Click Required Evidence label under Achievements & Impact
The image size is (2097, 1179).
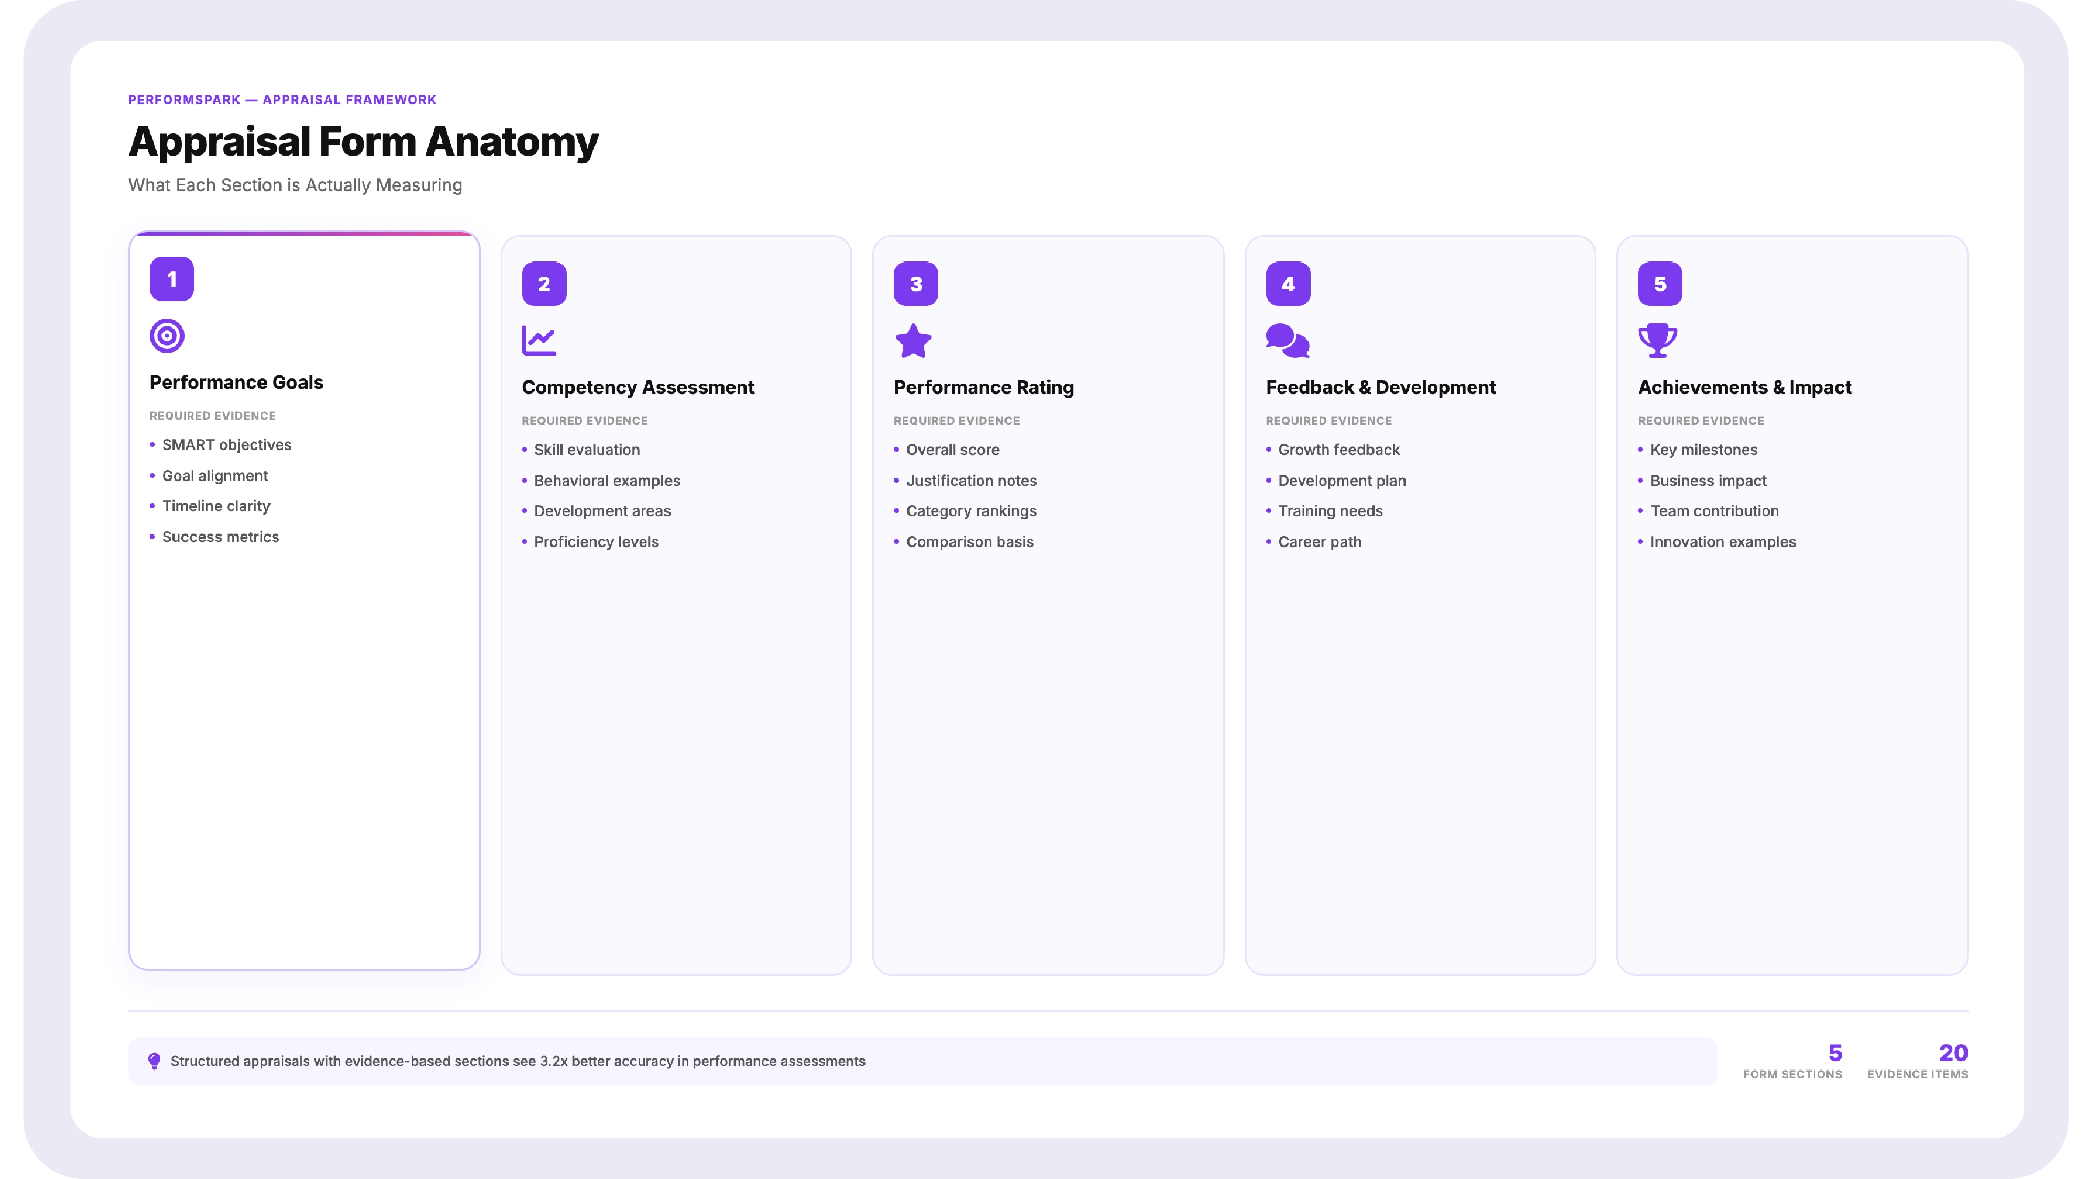[1701, 421]
